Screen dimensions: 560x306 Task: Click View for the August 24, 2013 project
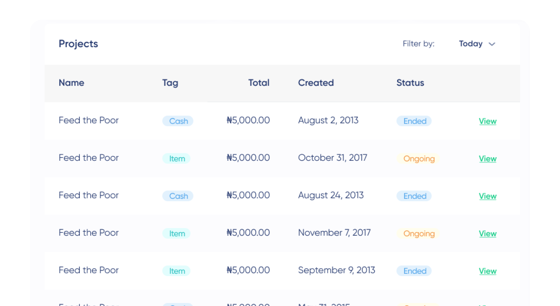[487, 196]
